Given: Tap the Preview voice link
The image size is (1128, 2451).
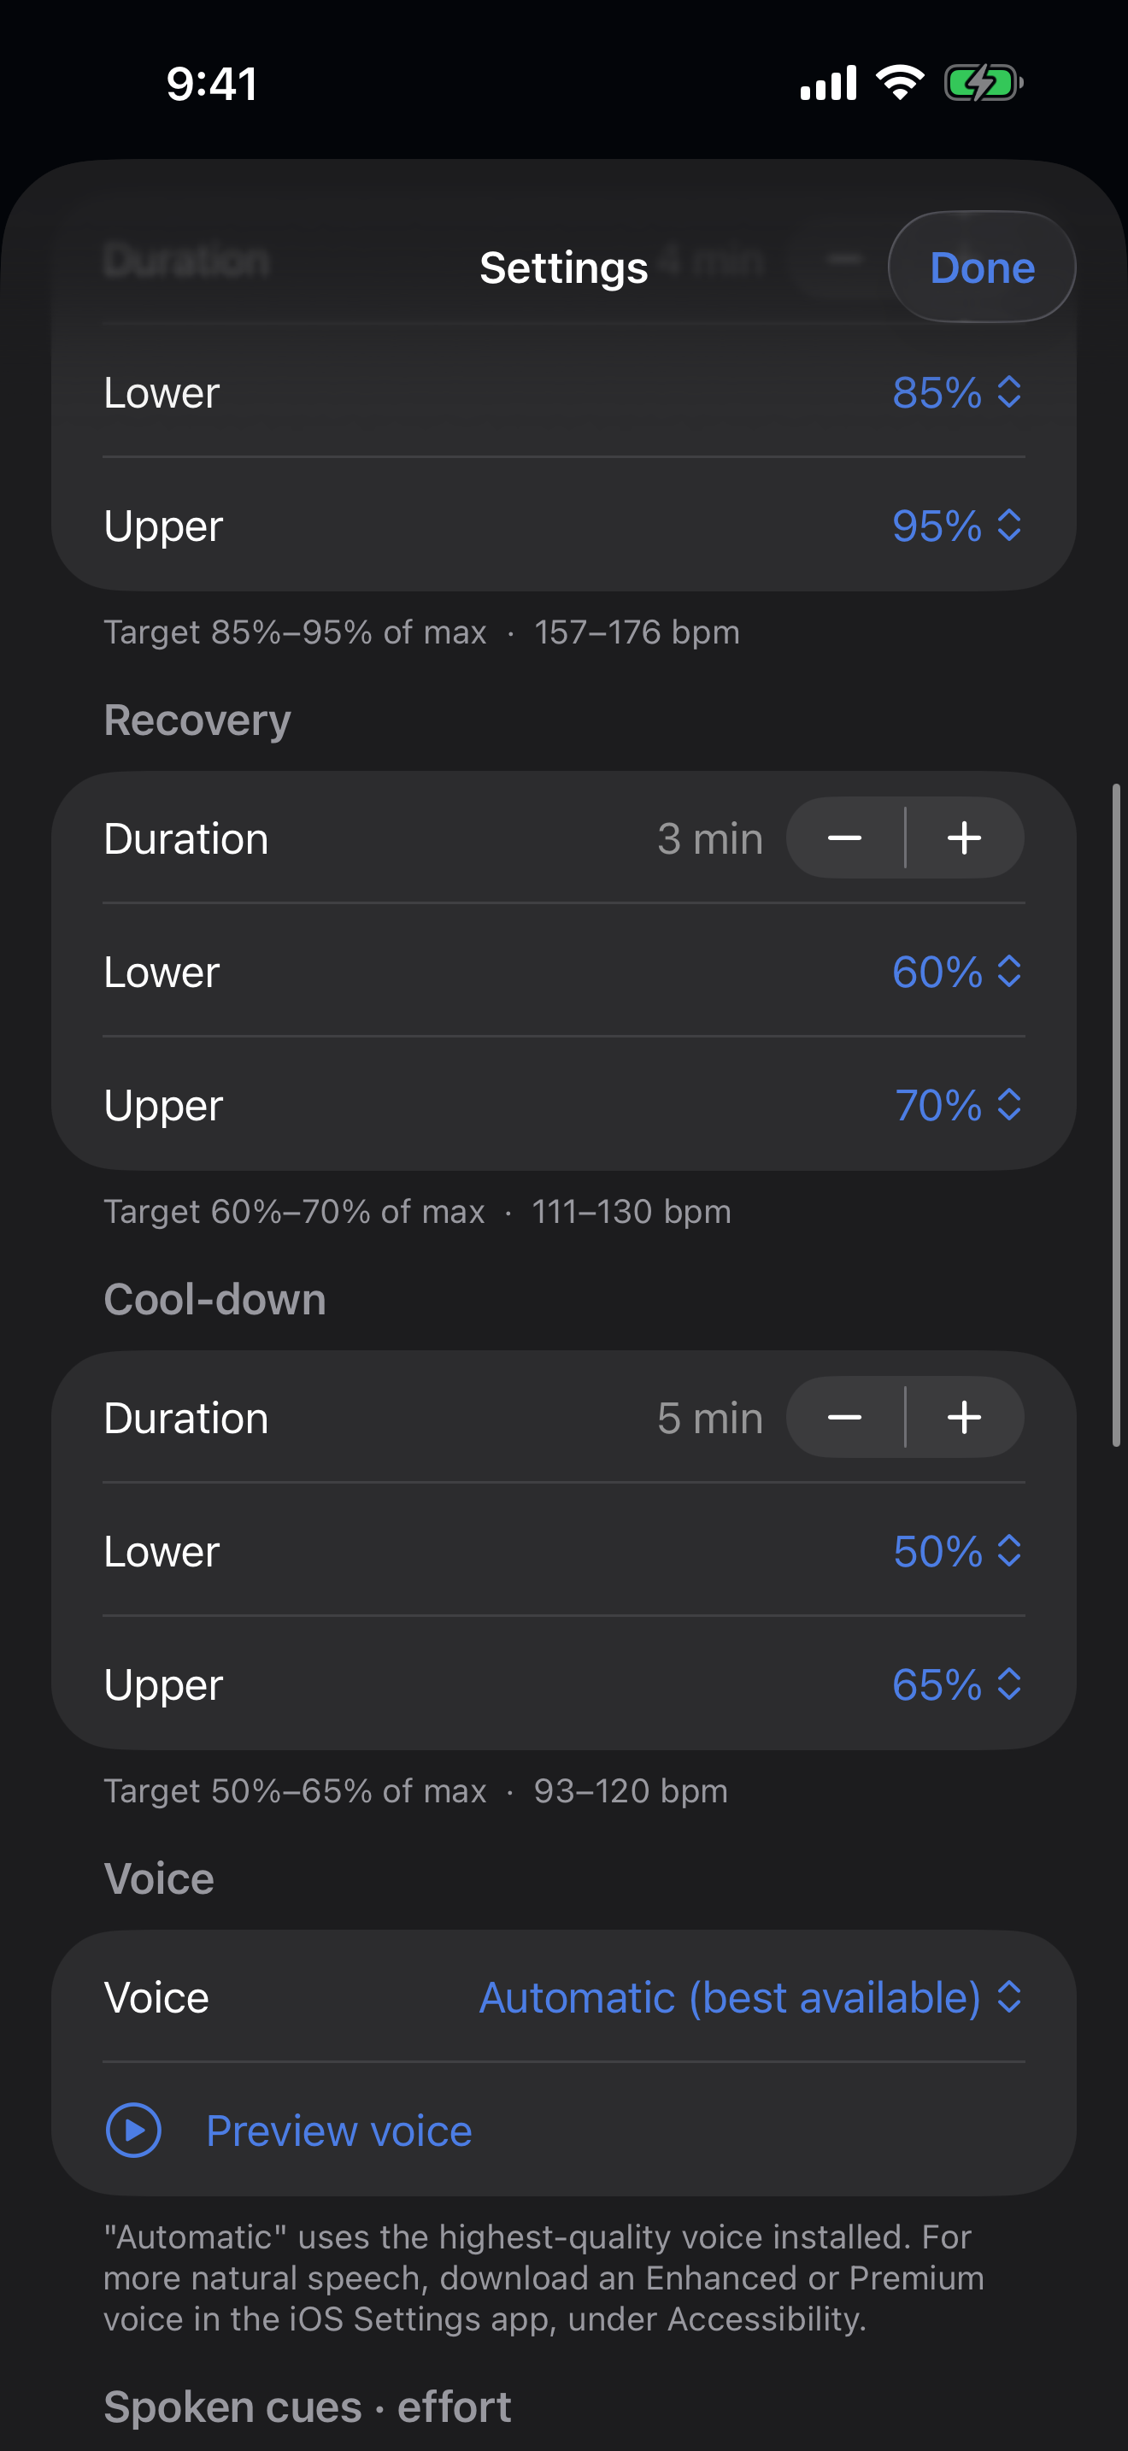Looking at the screenshot, I should coord(338,2131).
